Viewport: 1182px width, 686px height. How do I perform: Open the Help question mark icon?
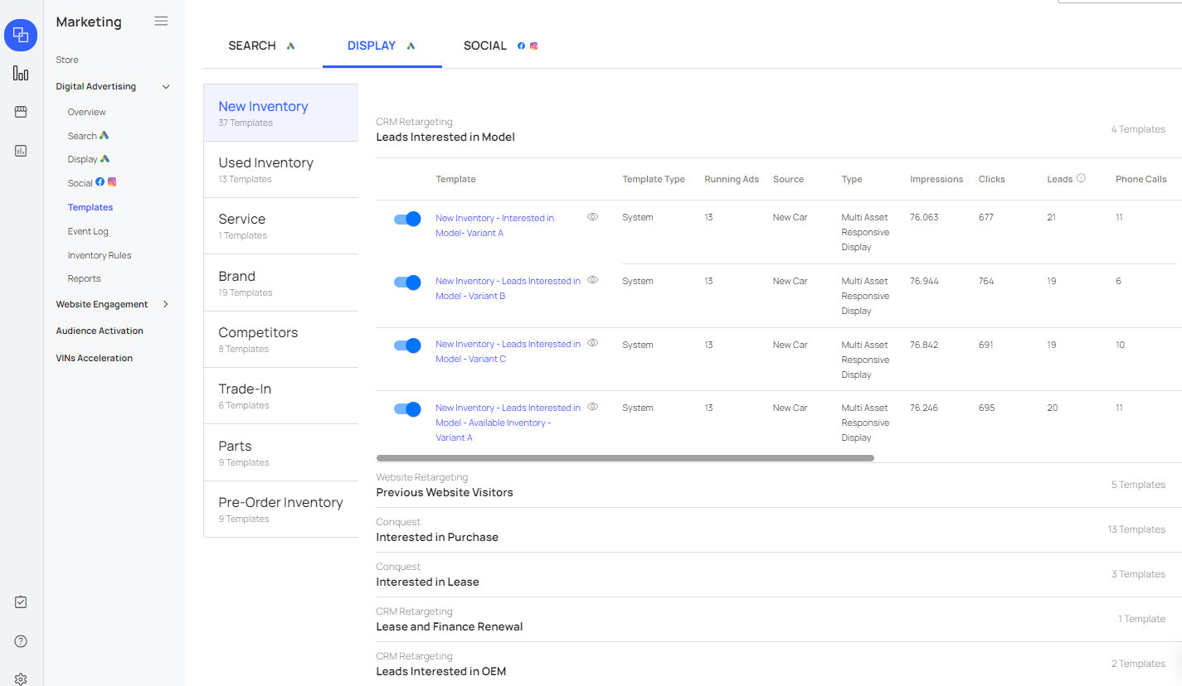[20, 640]
